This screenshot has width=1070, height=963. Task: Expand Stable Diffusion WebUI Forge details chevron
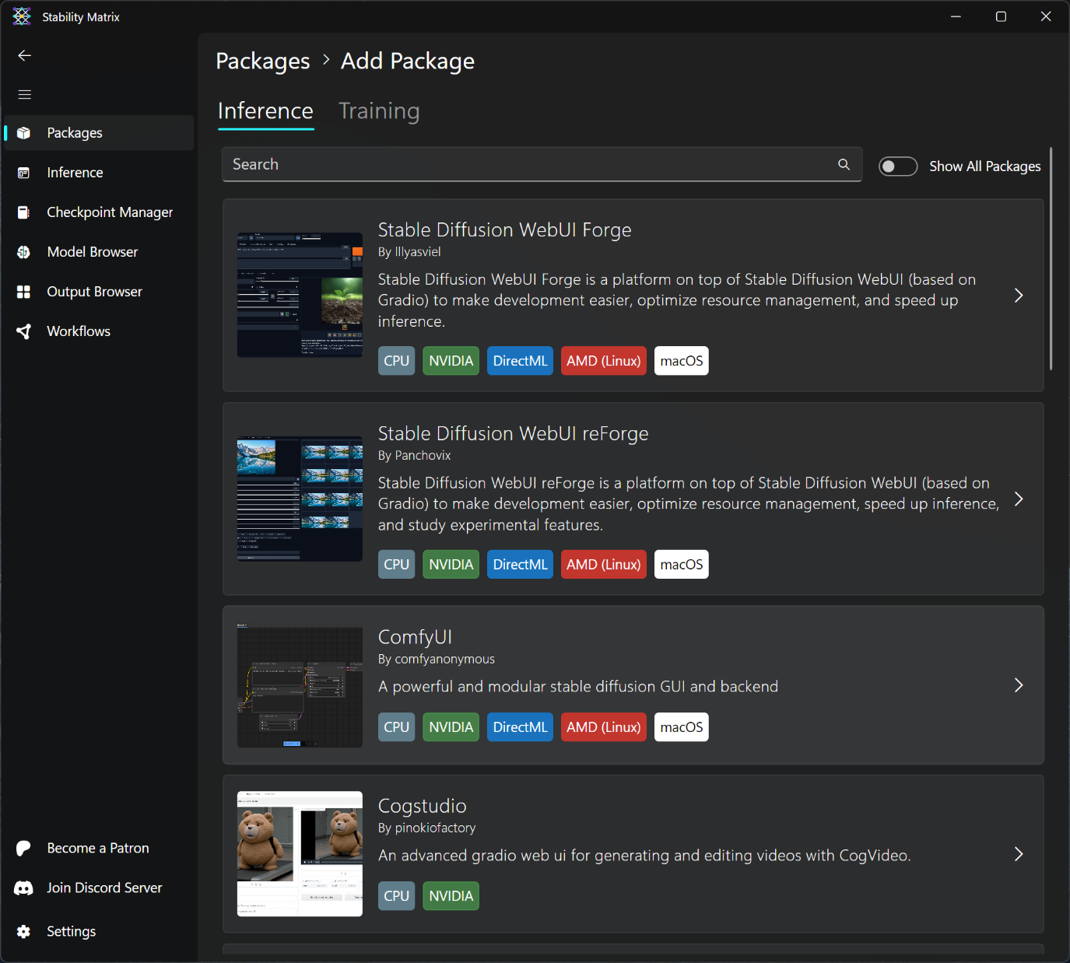tap(1018, 296)
